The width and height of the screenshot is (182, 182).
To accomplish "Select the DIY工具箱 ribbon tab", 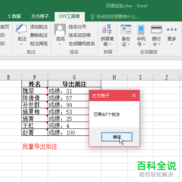I will tap(70, 16).
